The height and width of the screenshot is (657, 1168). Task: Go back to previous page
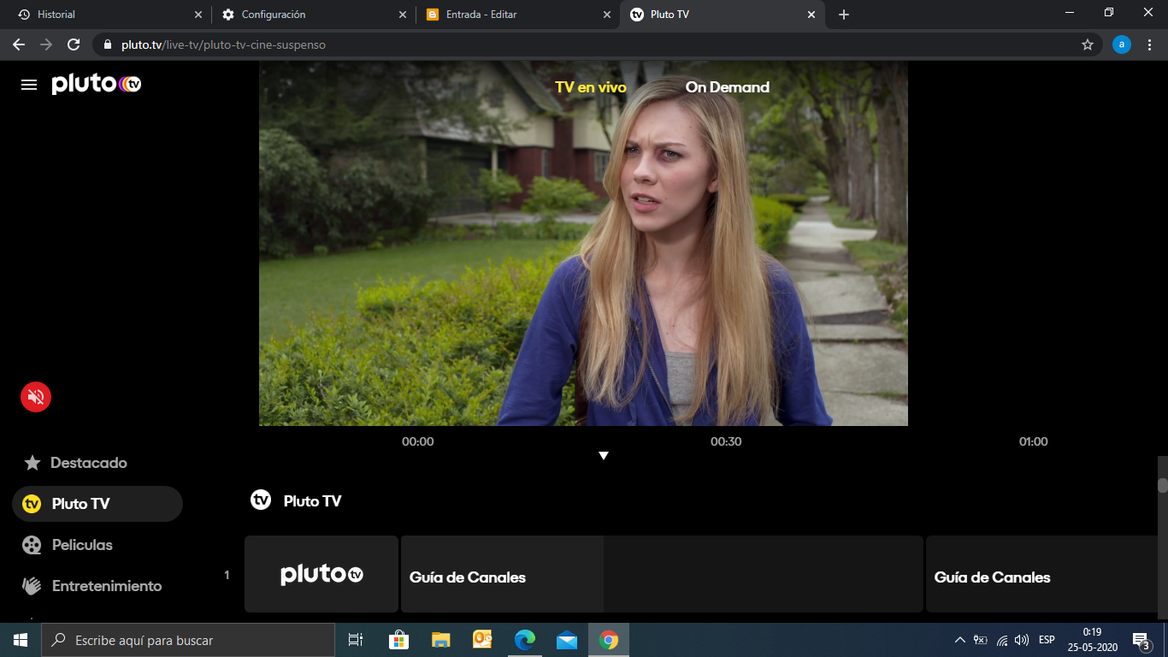[x=19, y=44]
